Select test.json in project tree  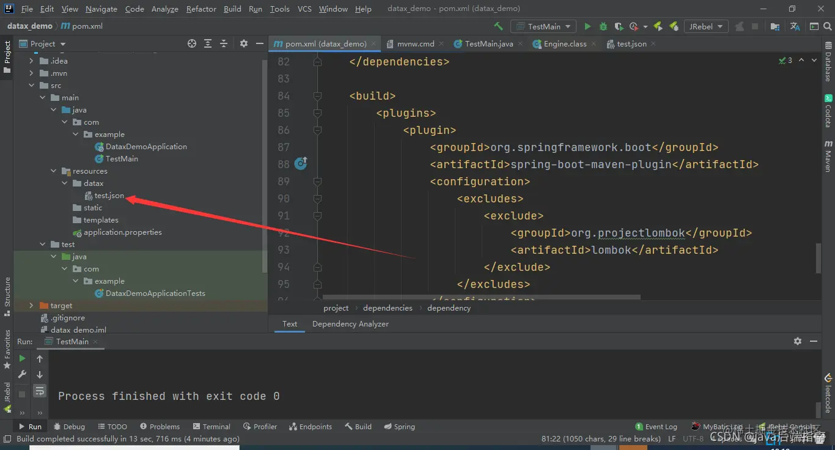109,196
